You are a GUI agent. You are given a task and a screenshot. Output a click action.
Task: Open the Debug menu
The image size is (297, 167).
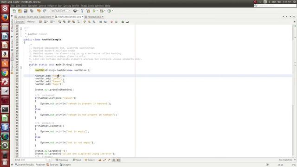pyautogui.click(x=67, y=6)
